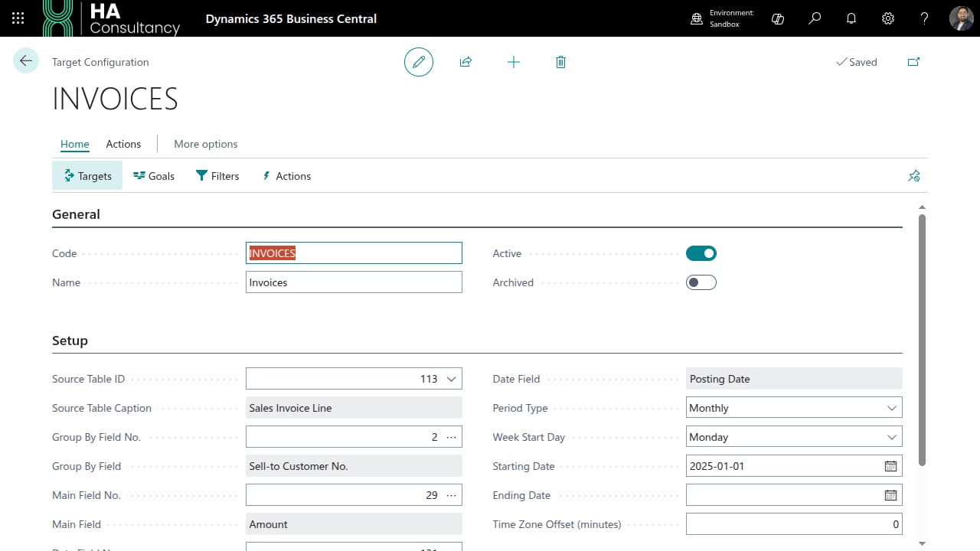980x551 pixels.
Task: Expand the Source Table ID dropdown
Action: tap(451, 379)
